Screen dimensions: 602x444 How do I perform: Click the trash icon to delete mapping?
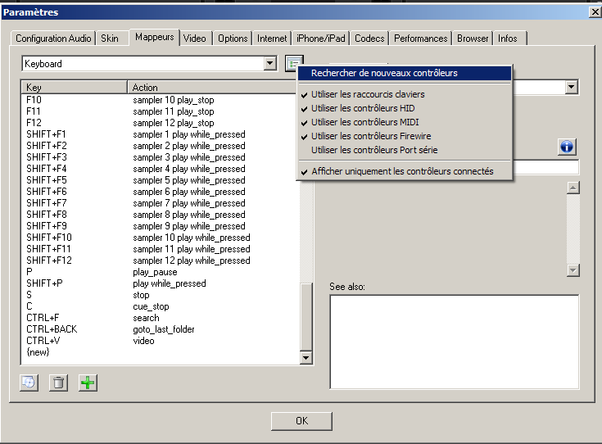tap(58, 383)
